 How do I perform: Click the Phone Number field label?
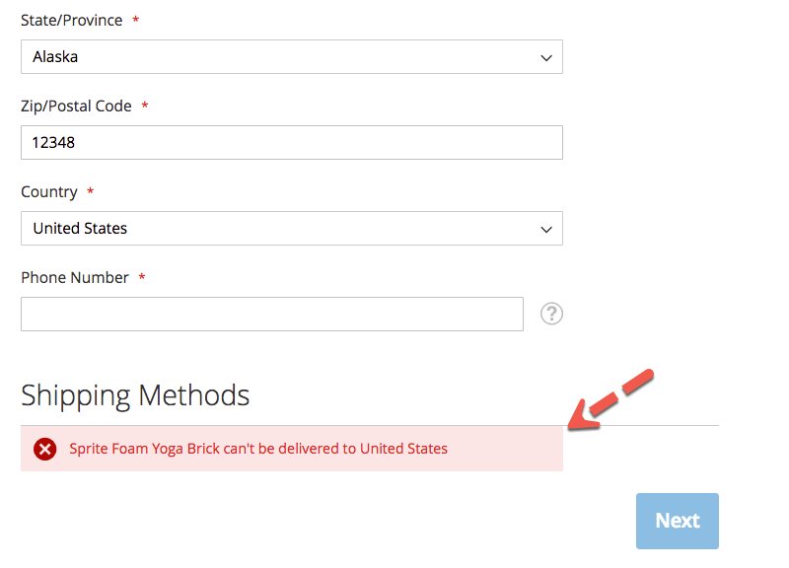75,277
